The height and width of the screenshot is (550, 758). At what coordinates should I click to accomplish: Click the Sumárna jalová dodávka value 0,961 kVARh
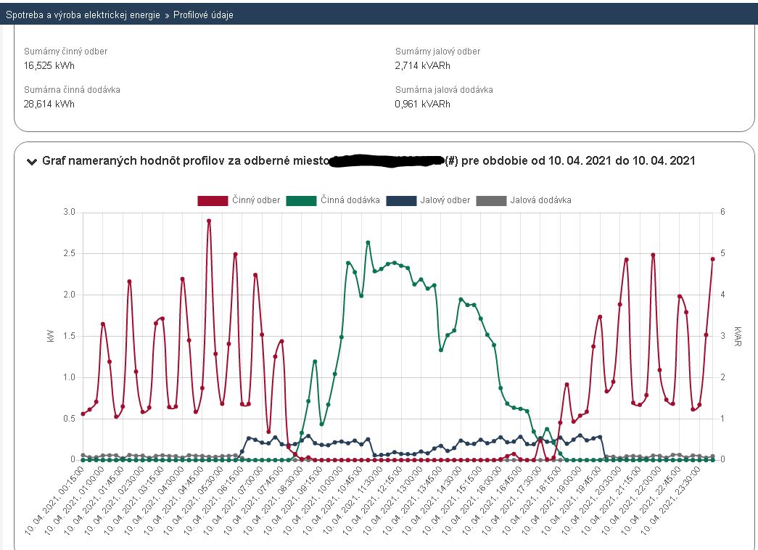click(x=422, y=104)
